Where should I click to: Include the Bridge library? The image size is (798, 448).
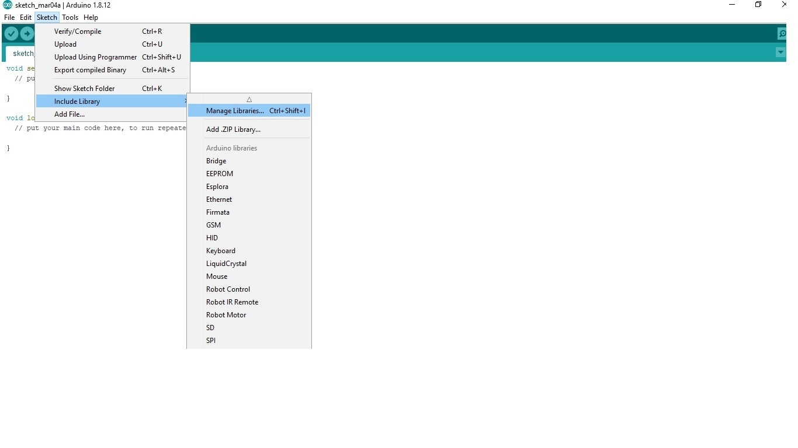(x=249, y=161)
